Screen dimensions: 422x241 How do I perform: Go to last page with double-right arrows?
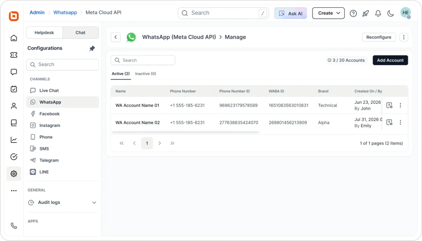tap(172, 143)
